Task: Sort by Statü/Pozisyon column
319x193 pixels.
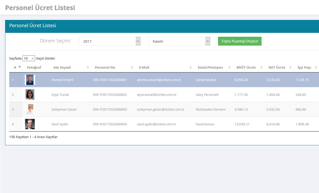Action: [x=210, y=67]
